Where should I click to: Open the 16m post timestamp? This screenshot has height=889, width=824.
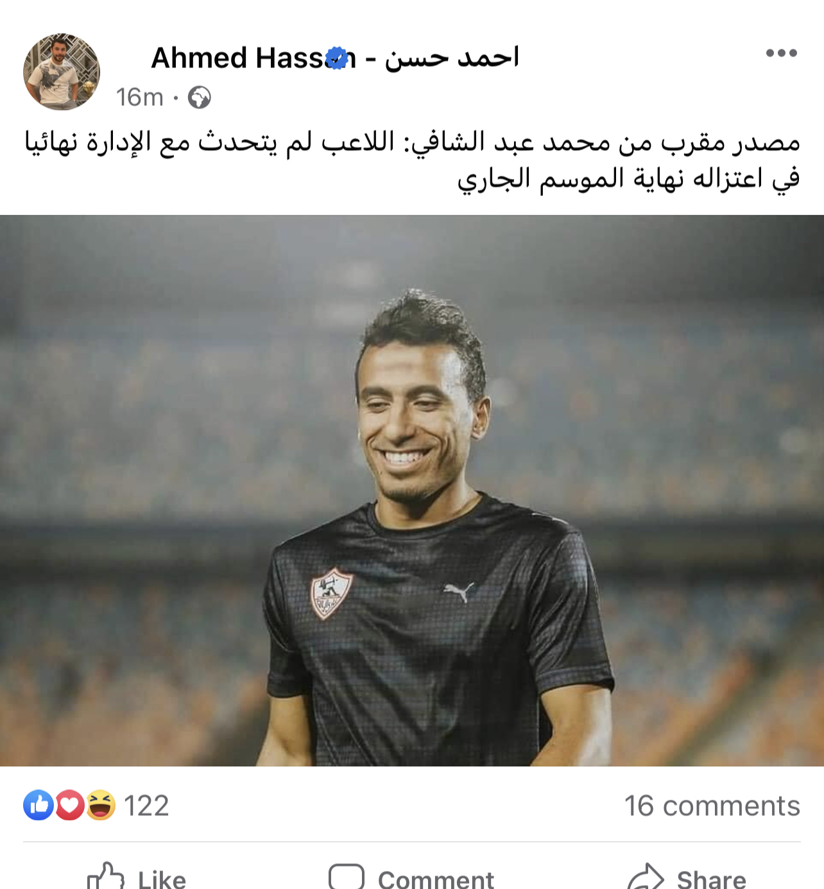(139, 97)
